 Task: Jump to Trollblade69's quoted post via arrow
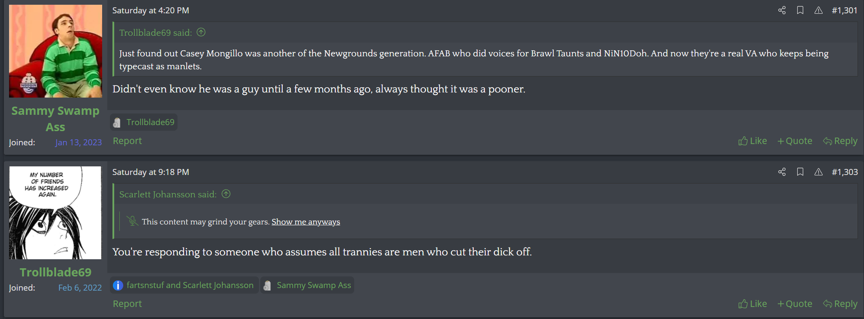[x=201, y=32]
